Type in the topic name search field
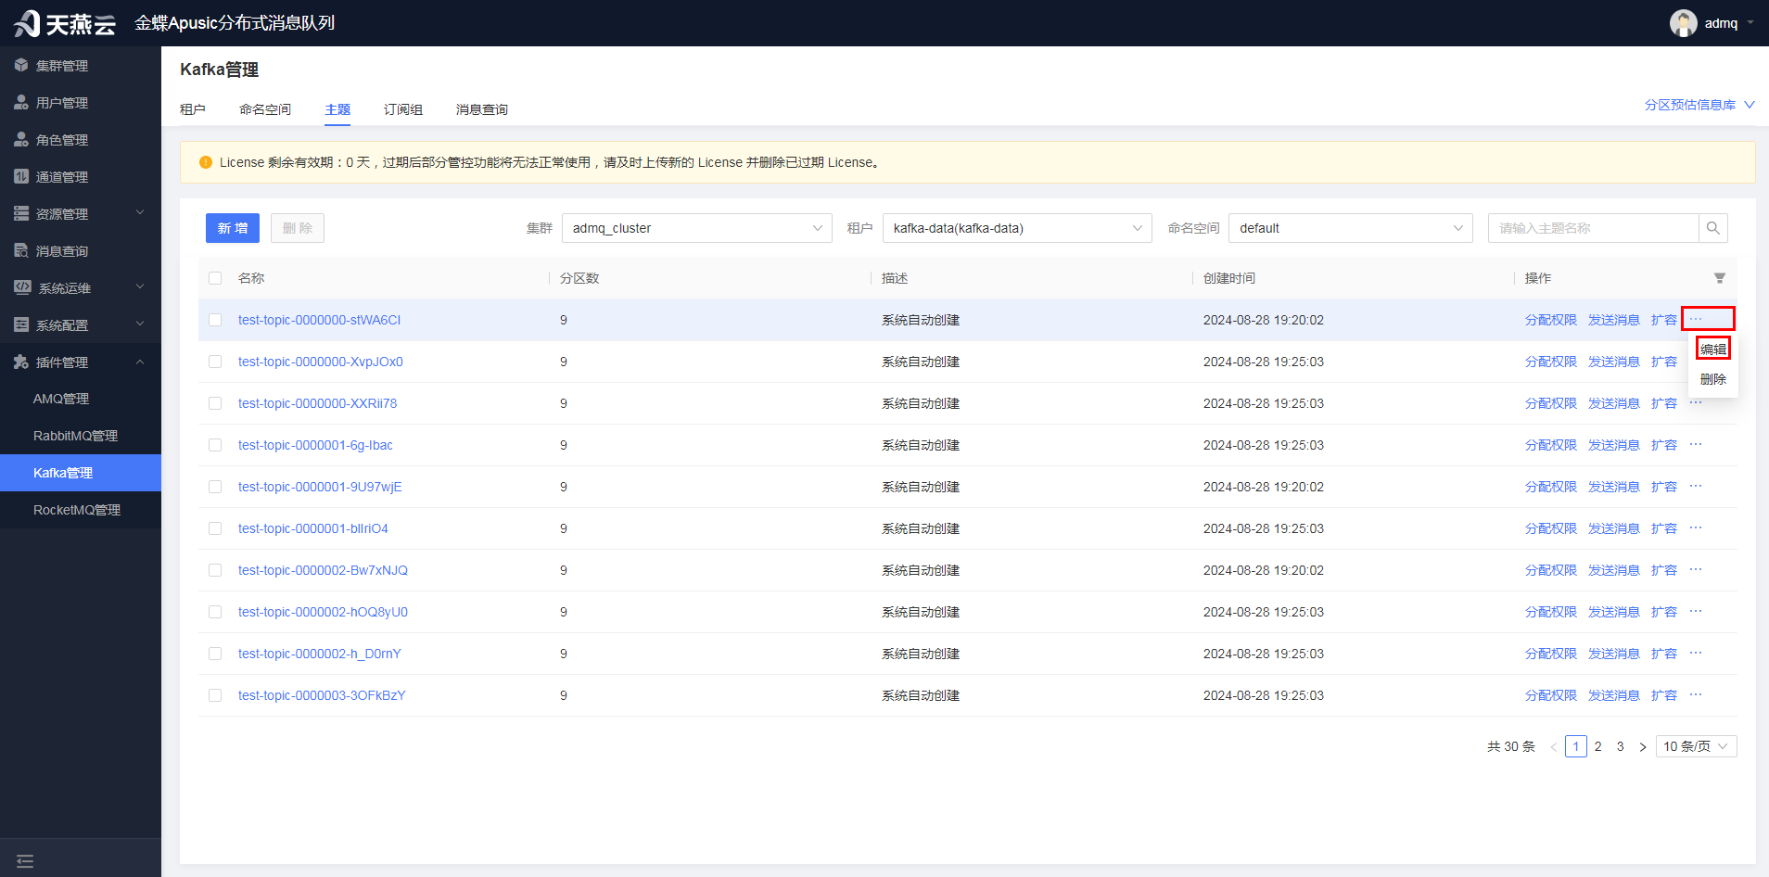This screenshot has width=1769, height=877. [1594, 228]
